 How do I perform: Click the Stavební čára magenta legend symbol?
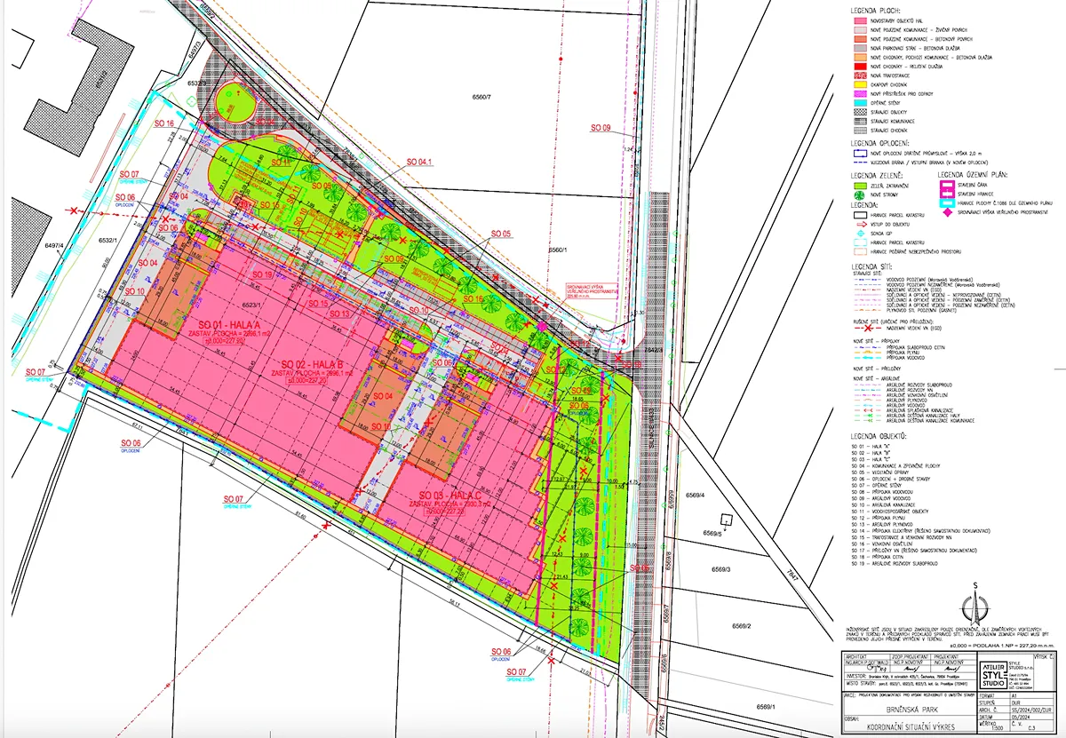pos(947,185)
